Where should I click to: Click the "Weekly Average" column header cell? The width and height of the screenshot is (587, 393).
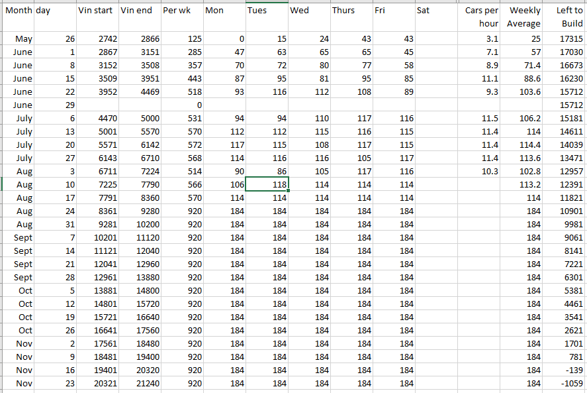tap(521, 17)
